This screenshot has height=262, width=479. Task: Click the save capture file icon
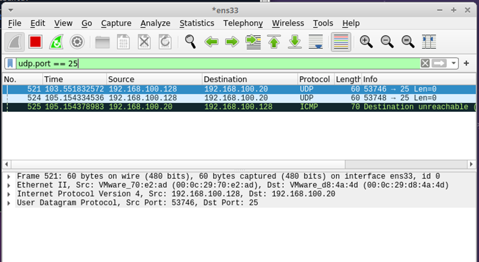(x=123, y=42)
